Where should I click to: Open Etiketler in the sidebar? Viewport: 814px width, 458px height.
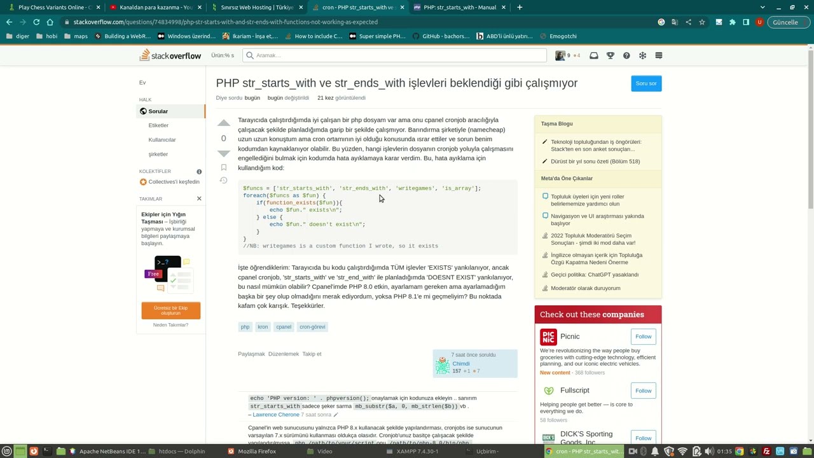[x=158, y=125]
